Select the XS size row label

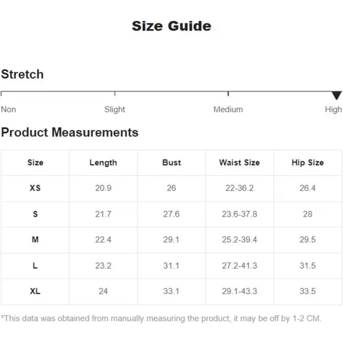click(35, 188)
